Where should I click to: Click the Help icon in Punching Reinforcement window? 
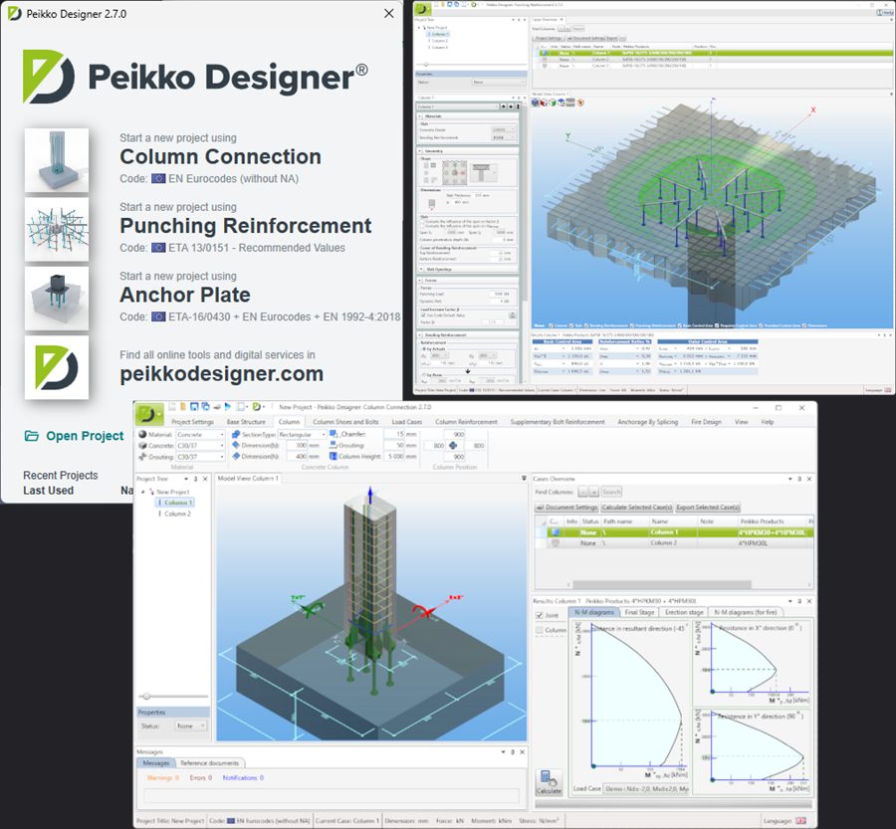pos(886,12)
